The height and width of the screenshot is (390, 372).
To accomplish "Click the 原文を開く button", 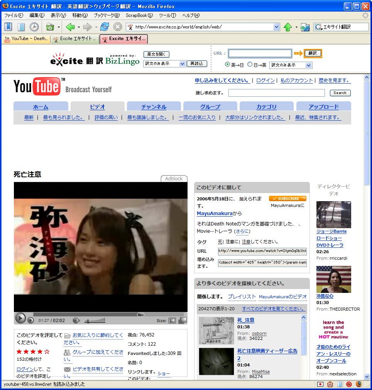I will coord(156,54).
